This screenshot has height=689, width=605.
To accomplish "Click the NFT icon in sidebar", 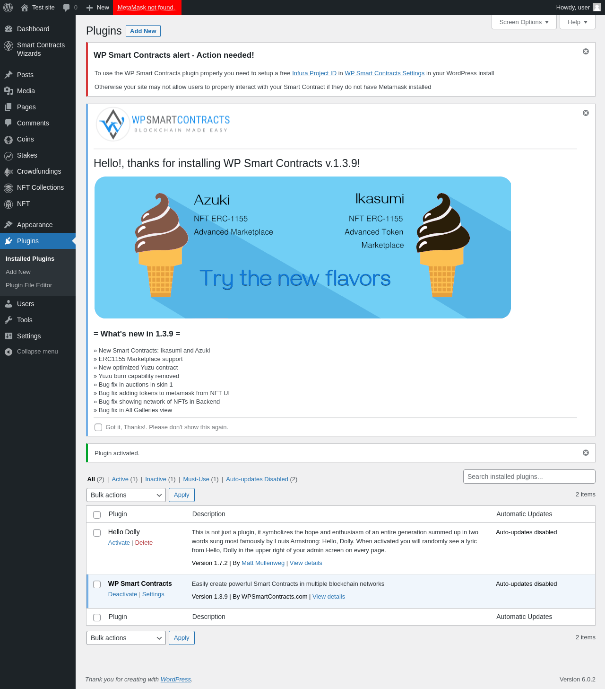I will point(9,204).
